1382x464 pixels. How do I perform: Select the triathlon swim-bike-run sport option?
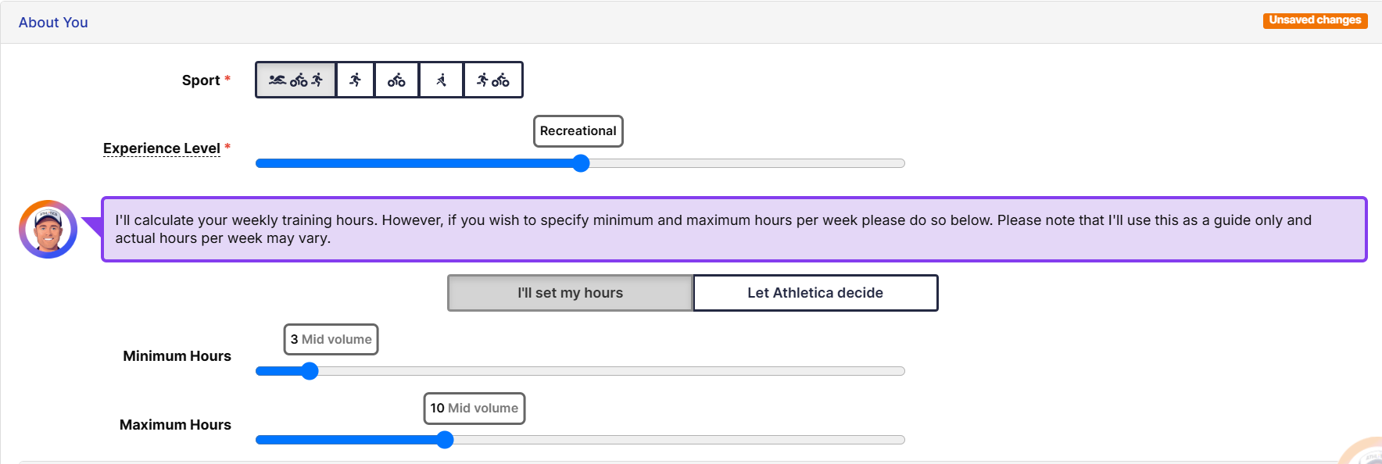pyautogui.click(x=295, y=80)
